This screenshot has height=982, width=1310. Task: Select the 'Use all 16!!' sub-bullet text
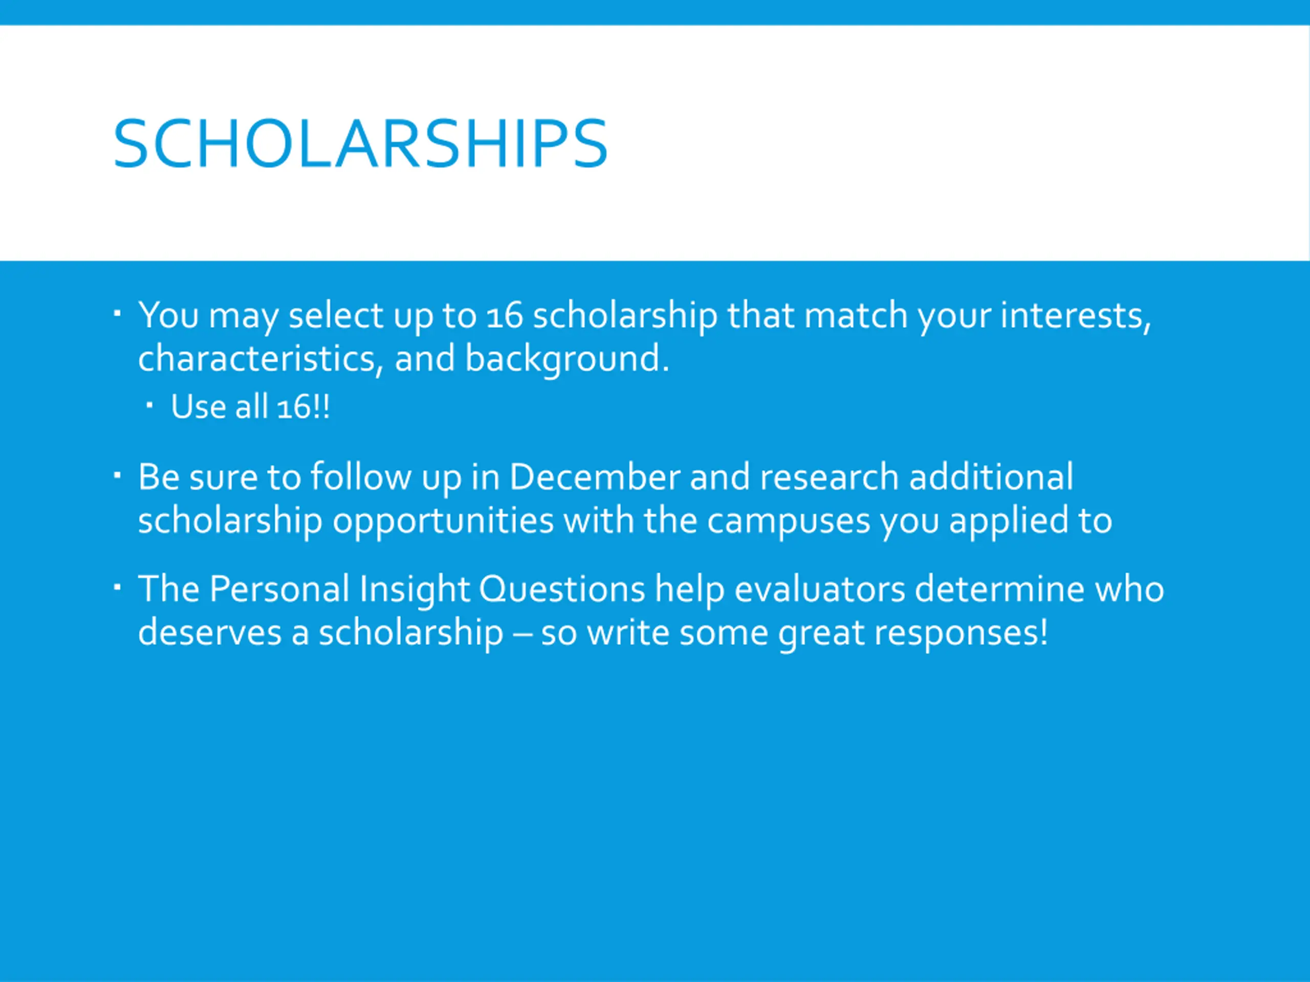click(x=250, y=407)
